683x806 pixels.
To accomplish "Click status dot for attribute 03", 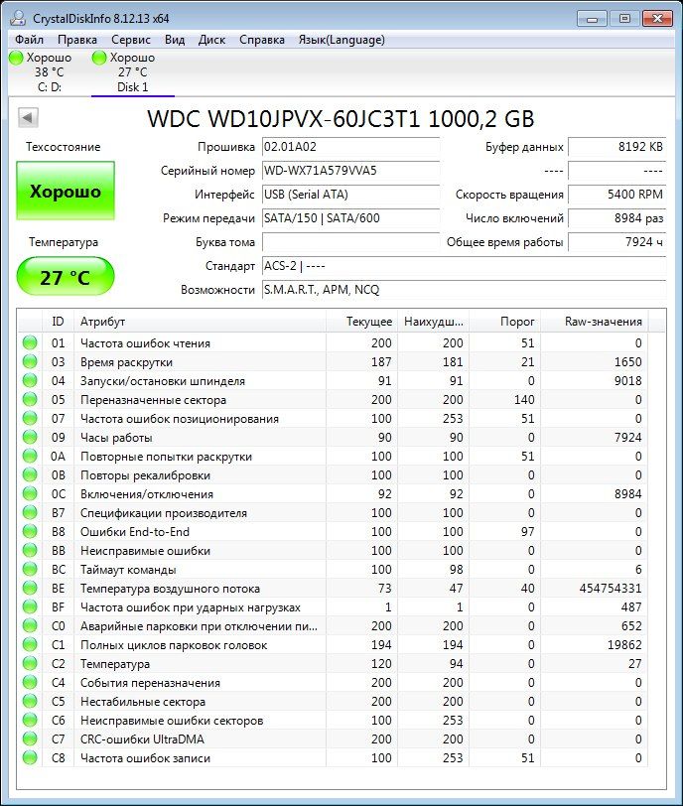I will (x=30, y=362).
